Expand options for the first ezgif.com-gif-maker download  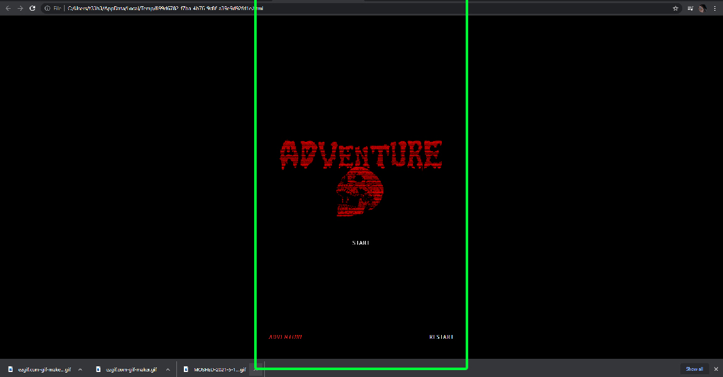[x=80, y=369]
